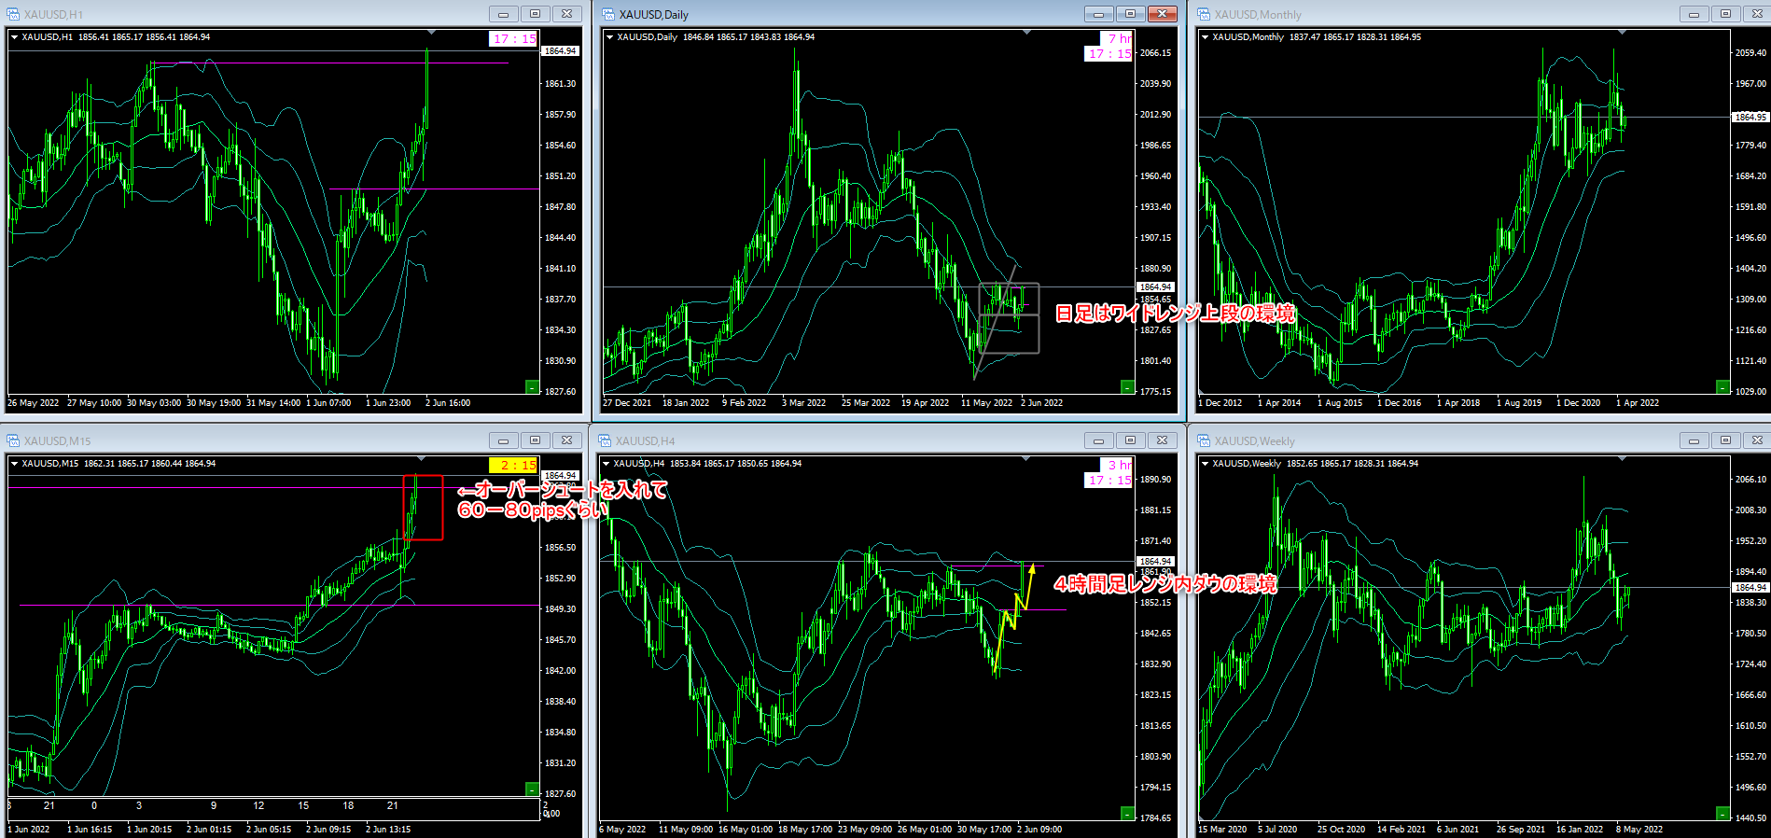Click the XAUUSD,Weekly window title icon
Viewport: 1771px width, 838px height.
pos(1204,440)
